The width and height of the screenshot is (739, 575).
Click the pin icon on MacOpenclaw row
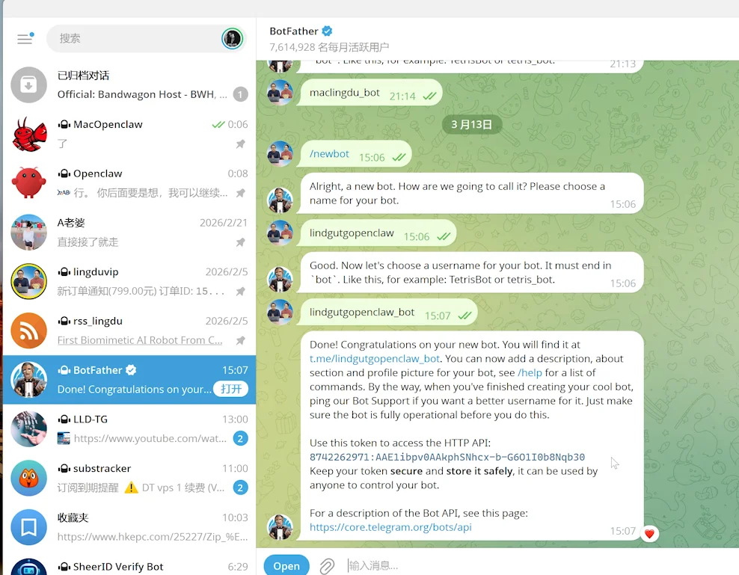pos(240,144)
